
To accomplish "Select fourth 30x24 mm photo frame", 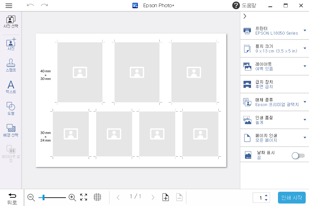I will (201, 134).
